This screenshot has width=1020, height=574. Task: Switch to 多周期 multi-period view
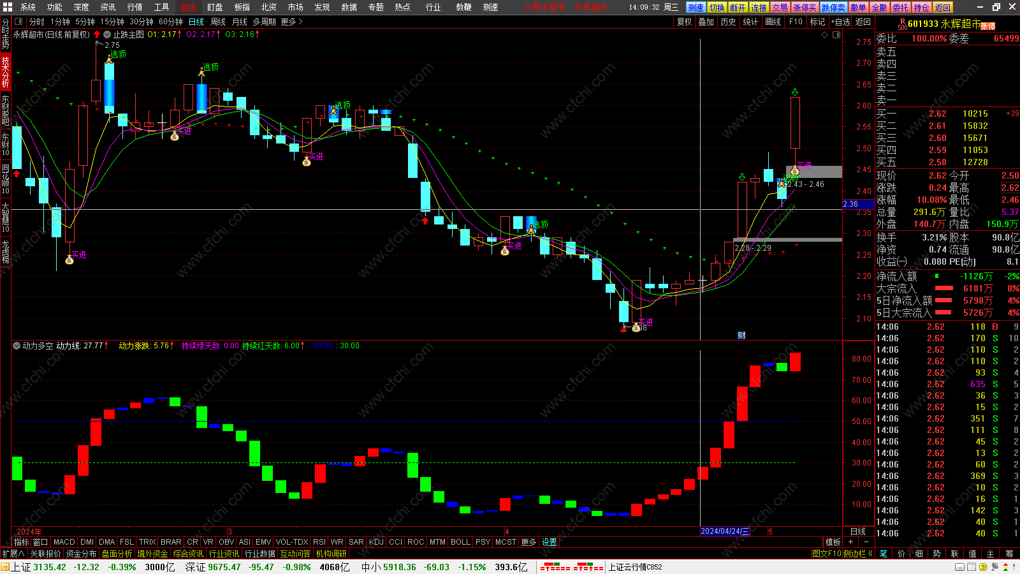tap(265, 22)
